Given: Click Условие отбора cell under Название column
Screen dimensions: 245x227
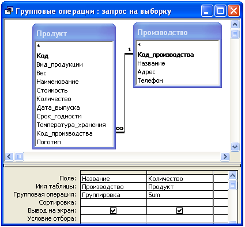Looking at the screenshot, I should pyautogui.click(x=114, y=219).
